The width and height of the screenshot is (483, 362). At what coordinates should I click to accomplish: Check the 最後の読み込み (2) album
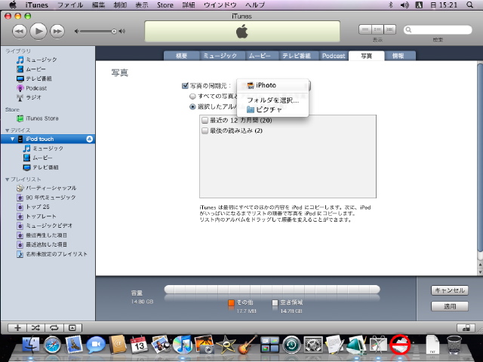205,130
